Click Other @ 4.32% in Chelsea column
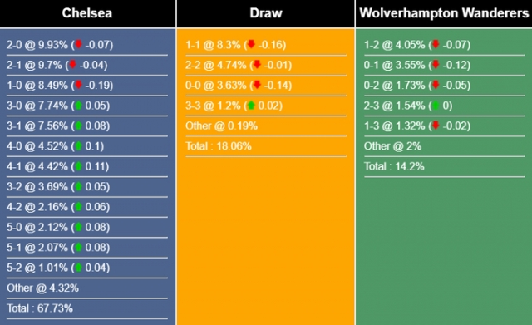This screenshot has height=325, width=532. tap(42, 288)
